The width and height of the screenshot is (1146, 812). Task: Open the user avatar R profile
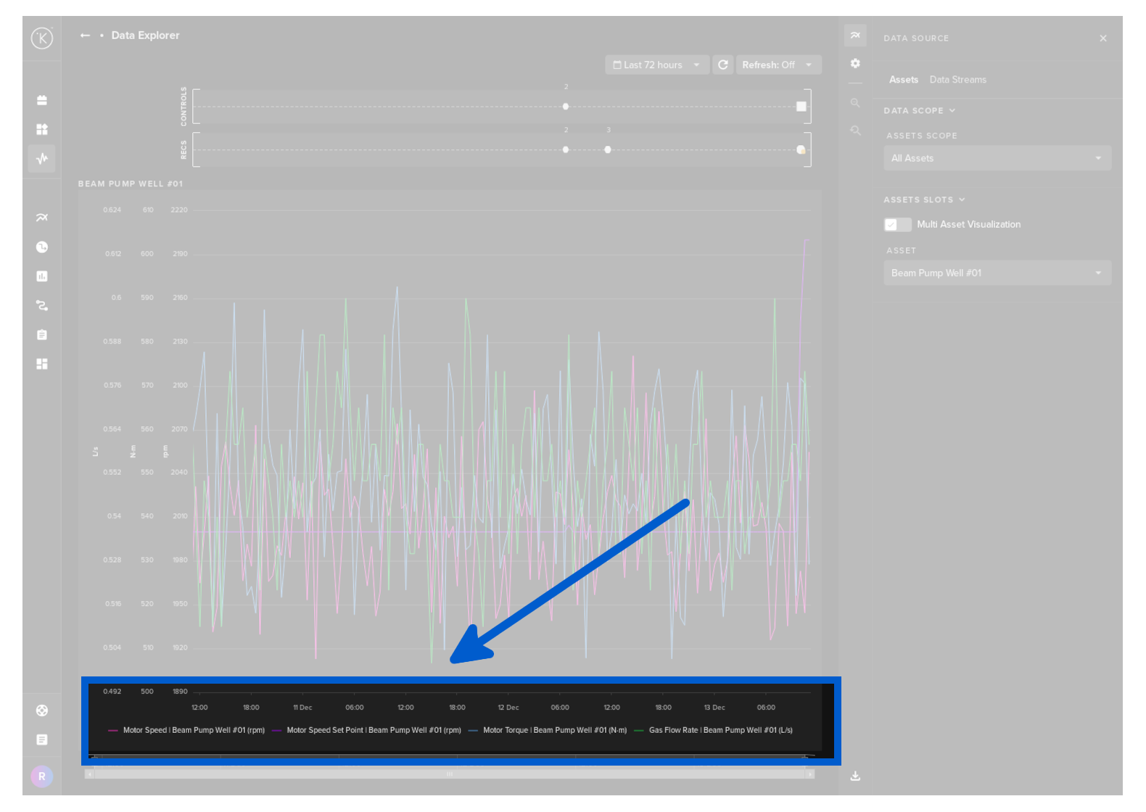(x=42, y=776)
